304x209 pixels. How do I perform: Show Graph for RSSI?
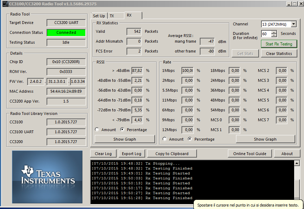coord(125,139)
